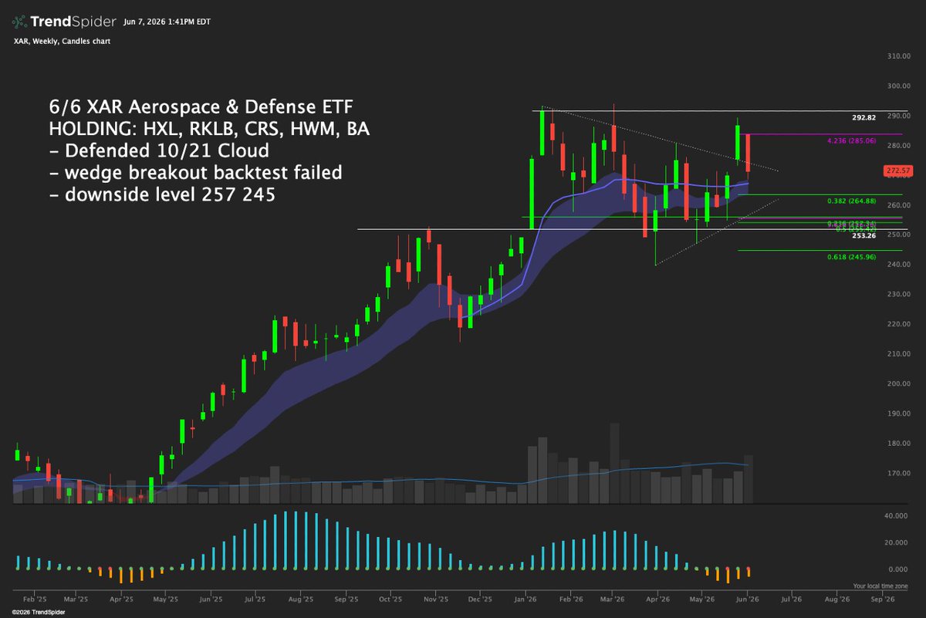Click the 300.00 price axis label
The image size is (926, 618).
[897, 86]
